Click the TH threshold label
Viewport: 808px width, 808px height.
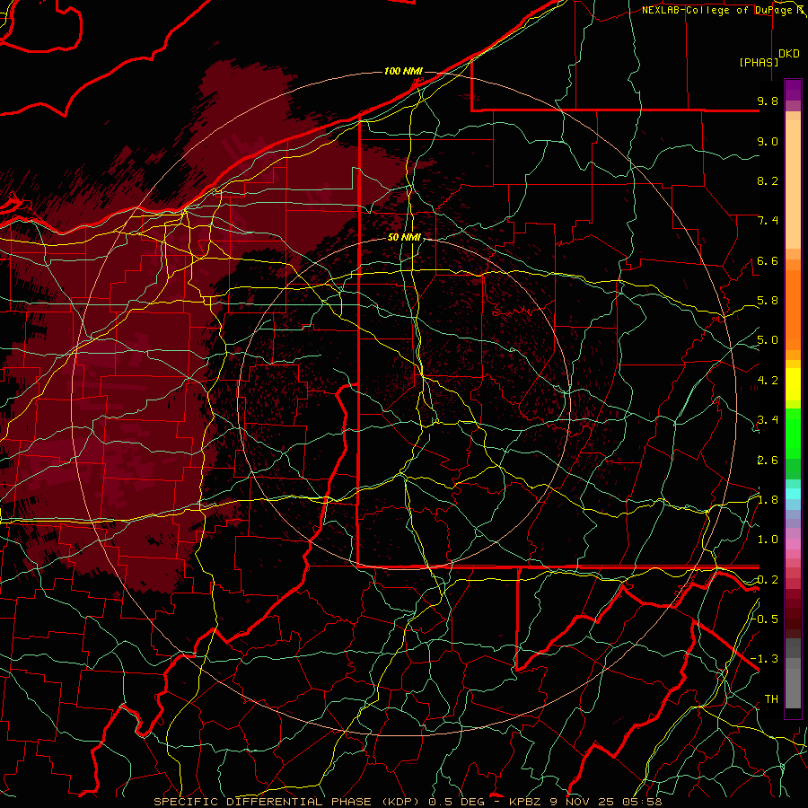coord(771,698)
